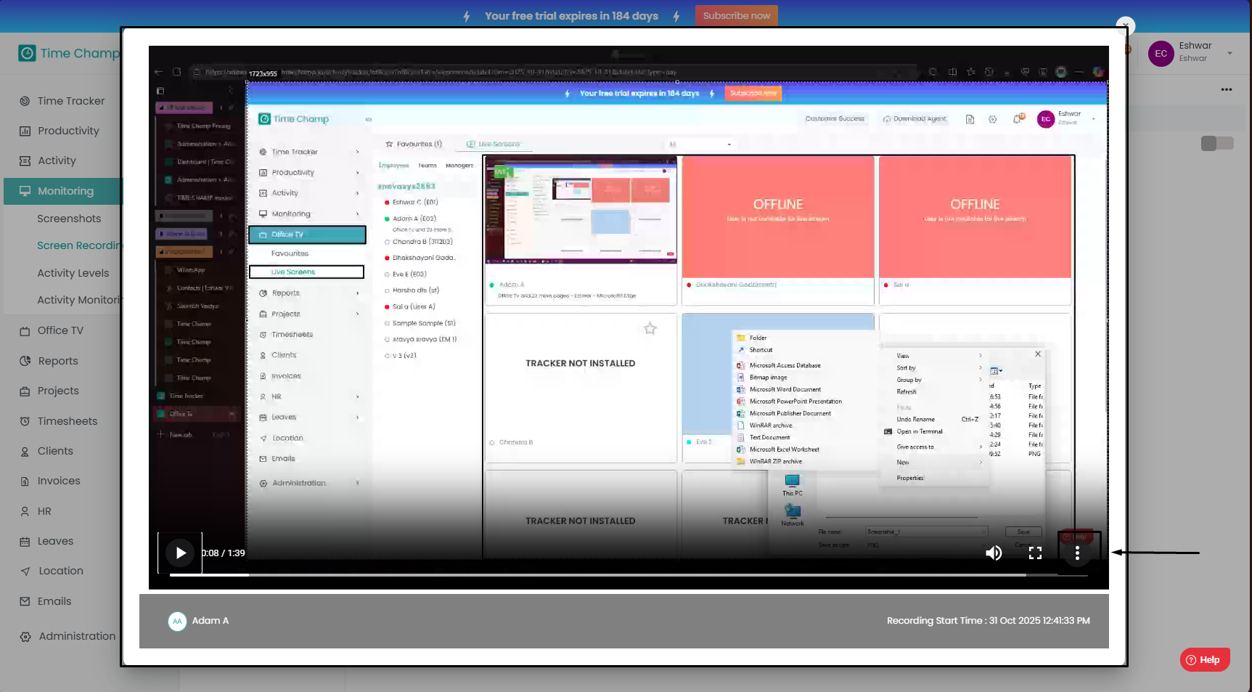
Task: Click the Timesheets sidebar icon
Action: 25,421
